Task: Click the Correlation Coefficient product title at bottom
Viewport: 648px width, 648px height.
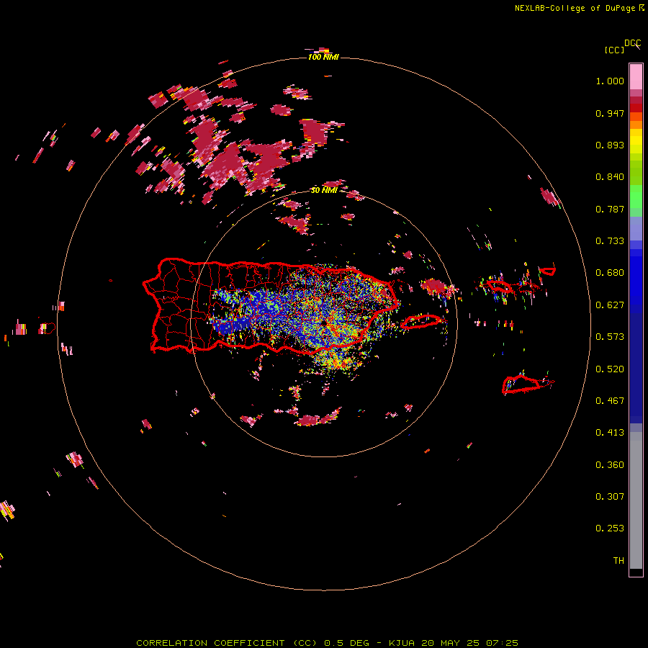Action: pos(327,643)
